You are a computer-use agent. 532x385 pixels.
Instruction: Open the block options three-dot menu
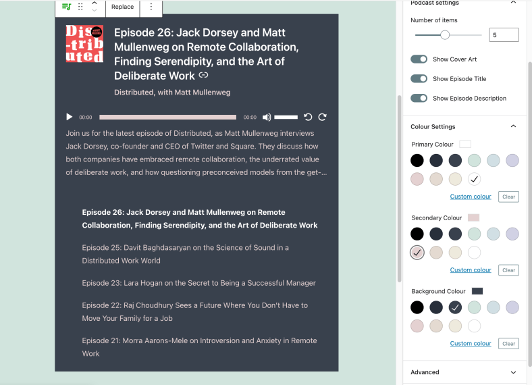[151, 7]
